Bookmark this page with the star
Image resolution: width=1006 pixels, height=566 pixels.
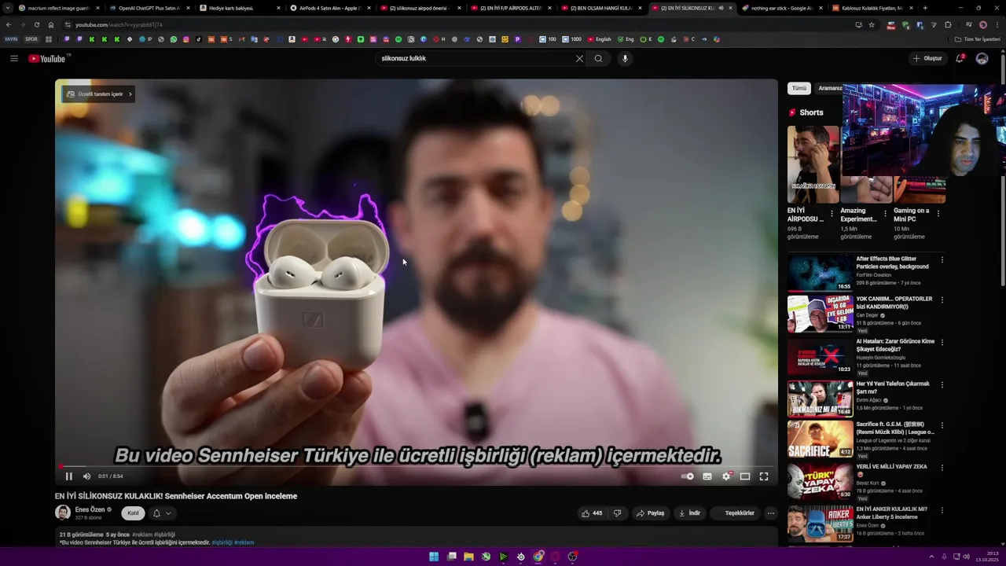coord(872,24)
